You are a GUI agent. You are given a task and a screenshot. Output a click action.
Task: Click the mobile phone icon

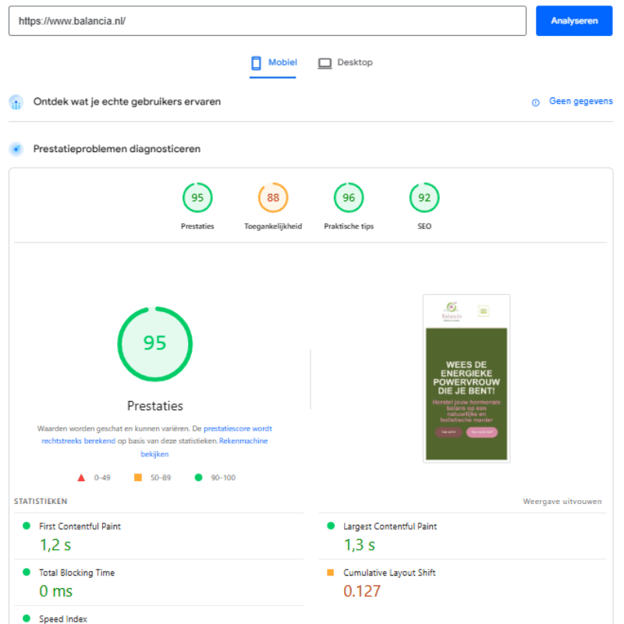coord(257,63)
